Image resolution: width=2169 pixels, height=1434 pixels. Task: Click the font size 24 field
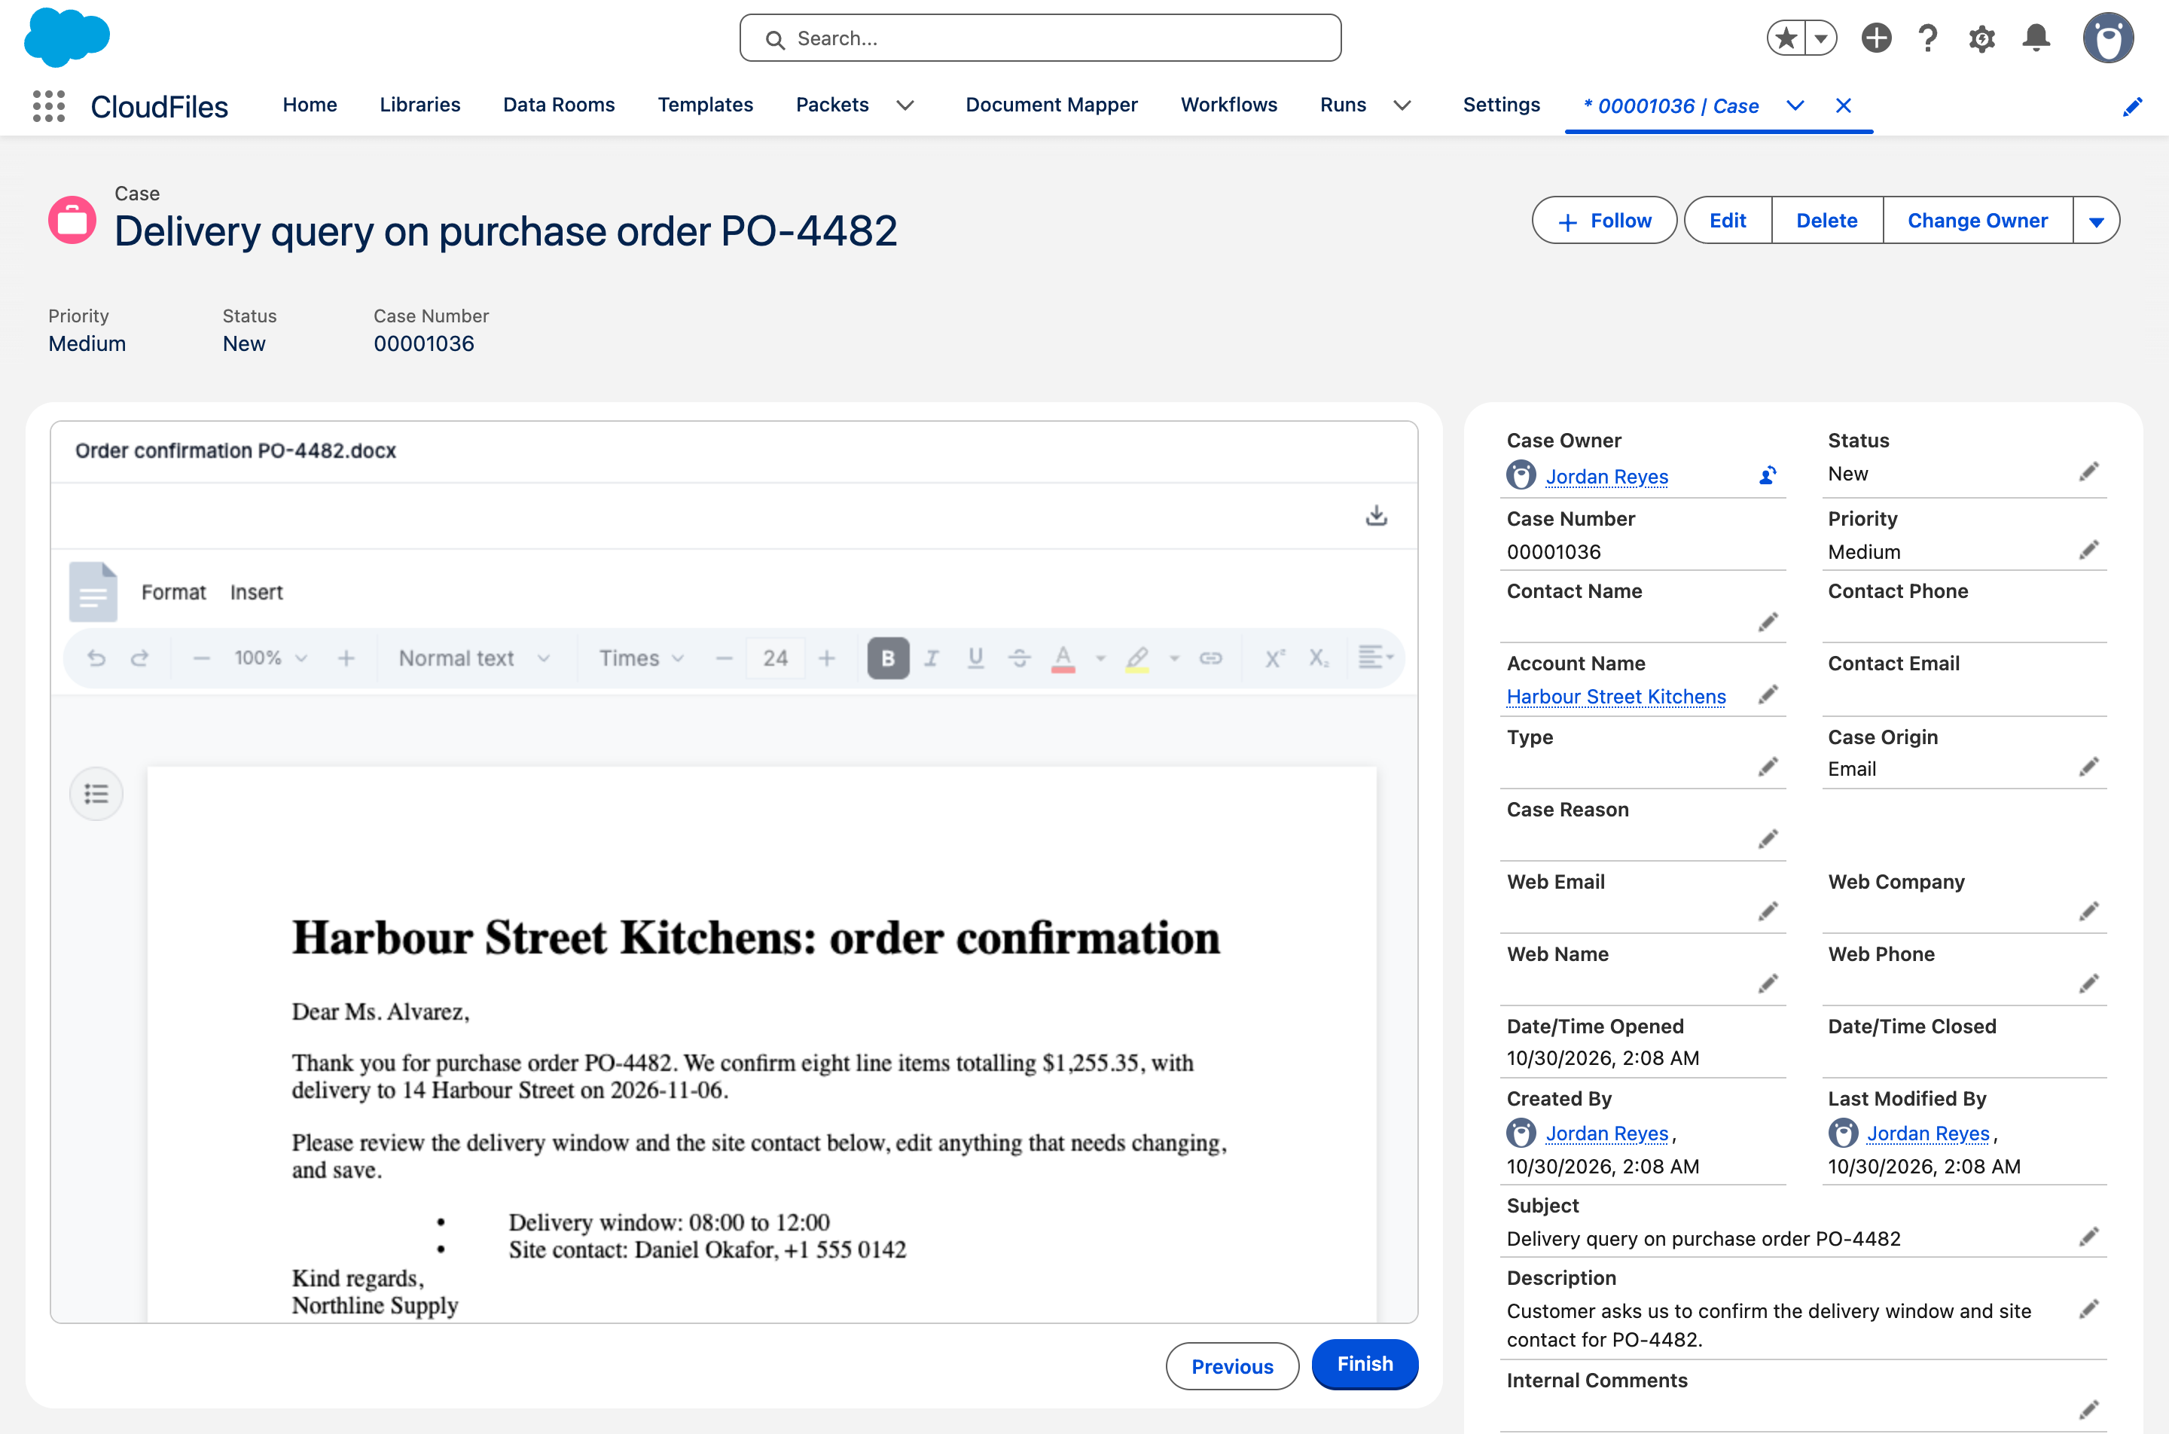776,658
